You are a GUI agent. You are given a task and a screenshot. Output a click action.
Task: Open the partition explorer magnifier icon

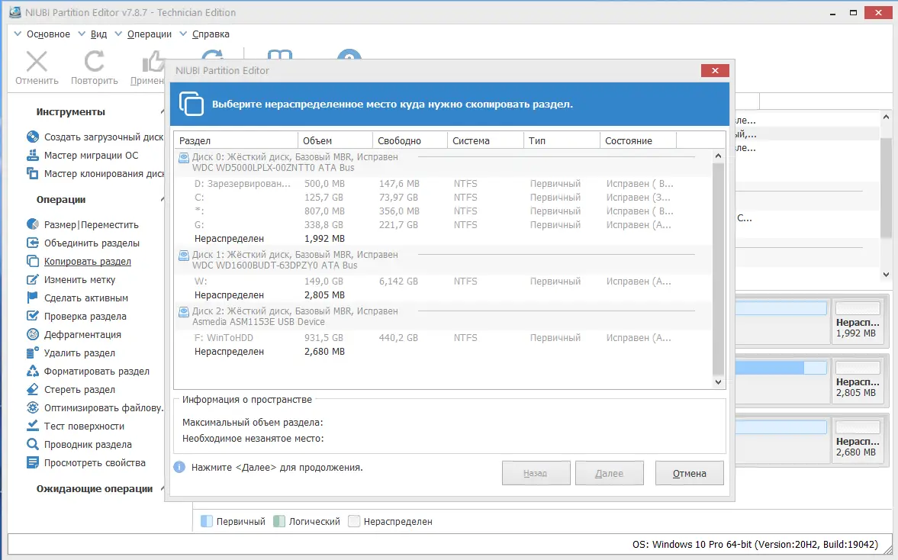(33, 444)
